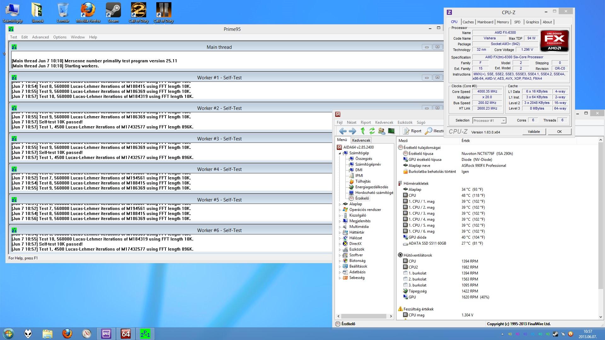The image size is (605, 340).
Task: Open Prime95 from the taskbar
Action: 145,334
